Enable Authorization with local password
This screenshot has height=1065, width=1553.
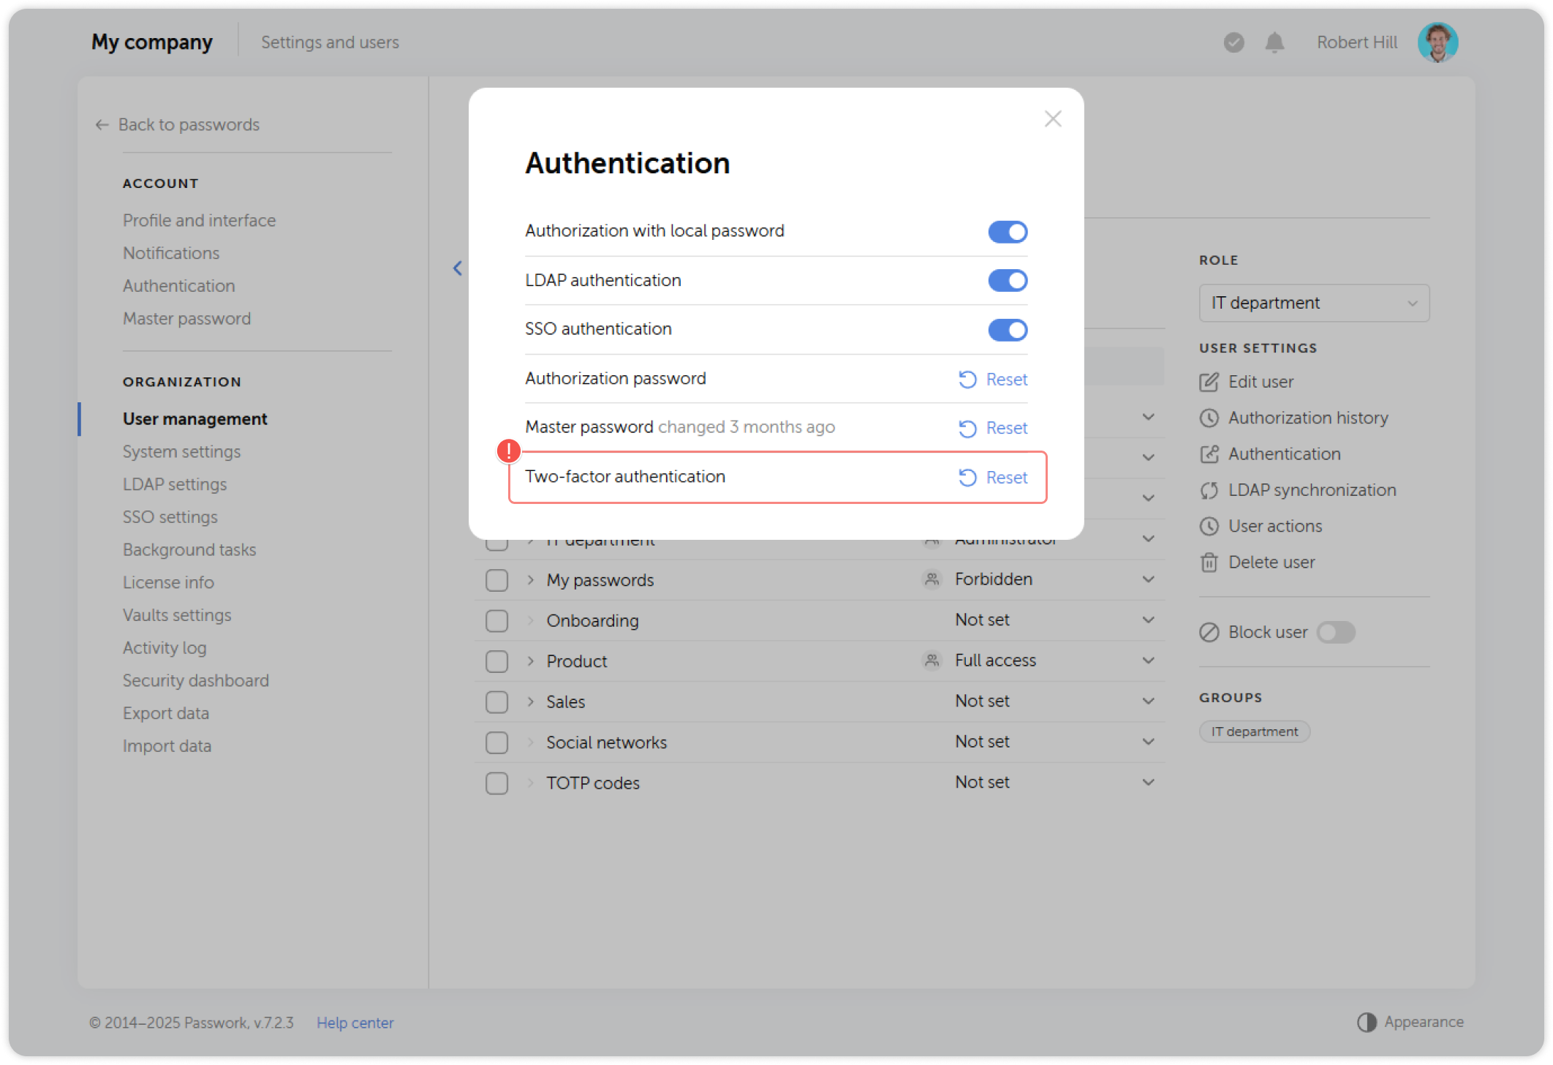click(1008, 231)
